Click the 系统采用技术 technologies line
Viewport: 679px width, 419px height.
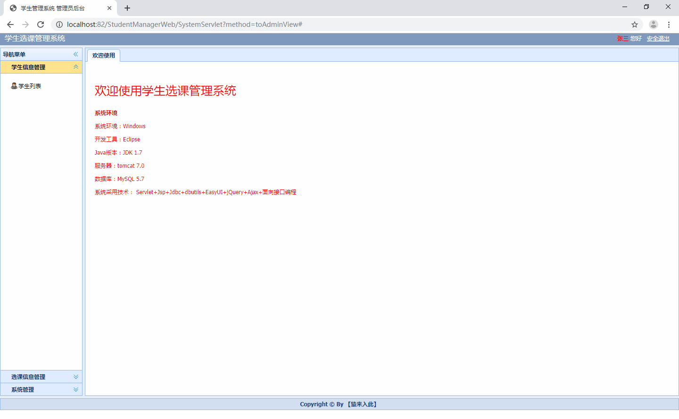196,192
